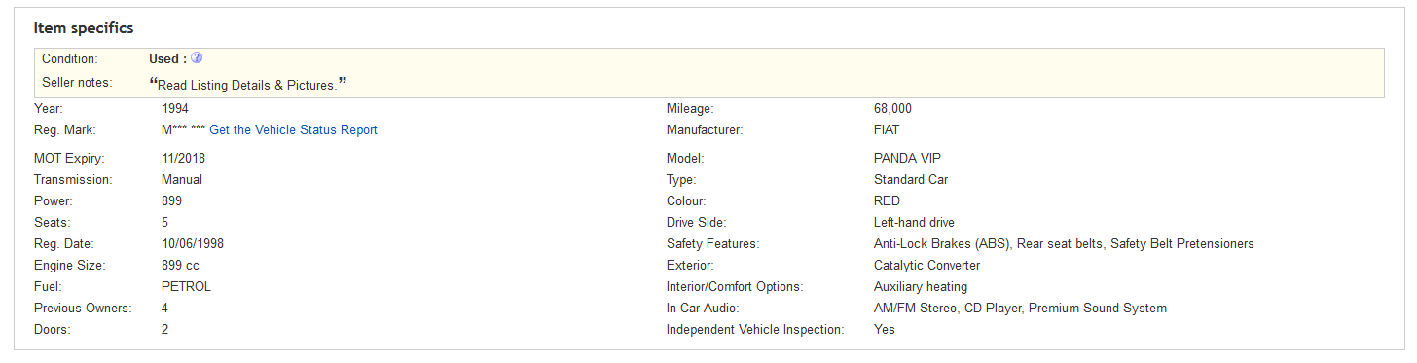Select the Reg. Date value 10/06/1998
Screen dimensions: 1417x363
[193, 244]
